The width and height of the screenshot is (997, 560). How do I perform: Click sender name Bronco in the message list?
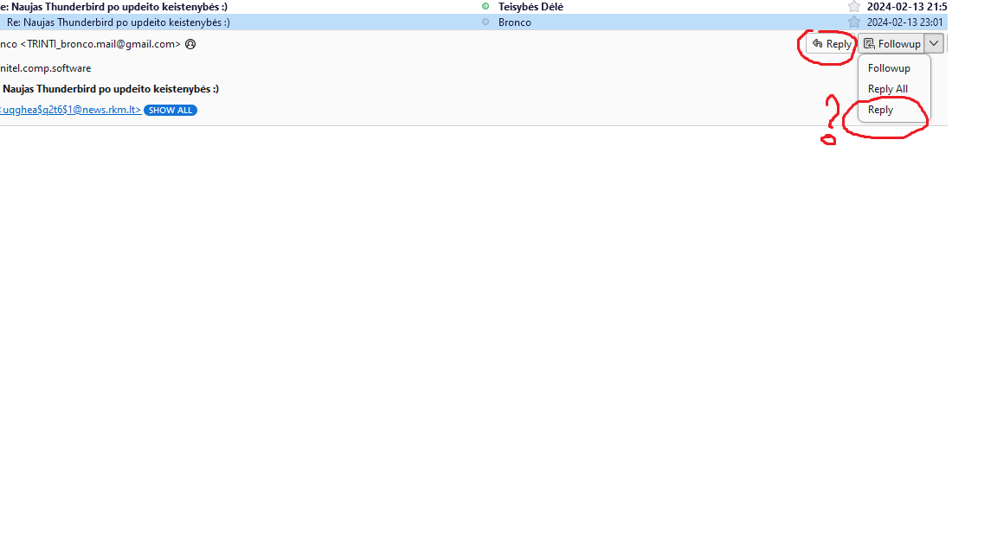tap(515, 22)
